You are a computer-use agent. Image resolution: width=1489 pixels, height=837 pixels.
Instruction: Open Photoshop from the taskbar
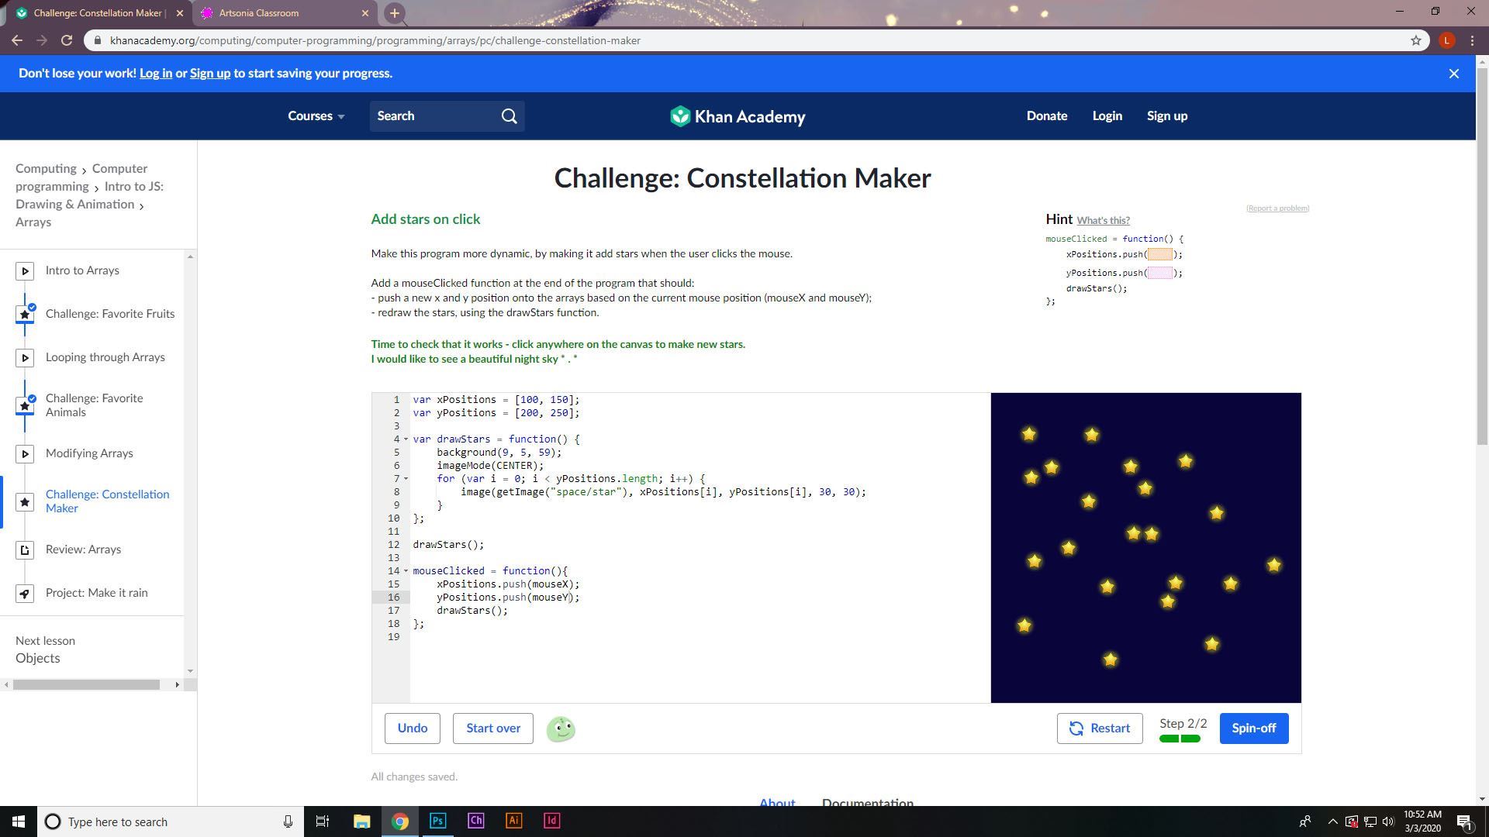pyautogui.click(x=437, y=821)
